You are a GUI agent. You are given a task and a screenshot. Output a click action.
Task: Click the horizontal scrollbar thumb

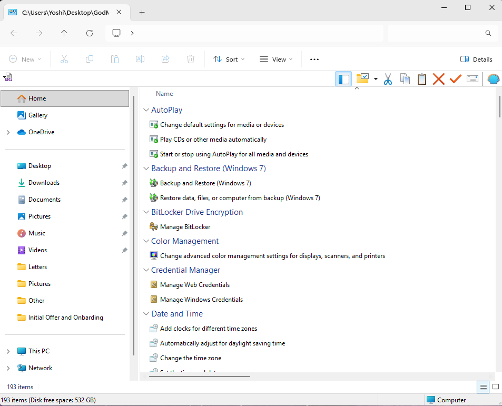coord(199,376)
